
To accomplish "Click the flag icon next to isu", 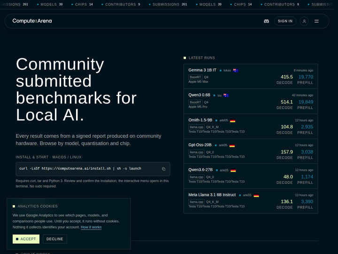I will tap(226, 95).
